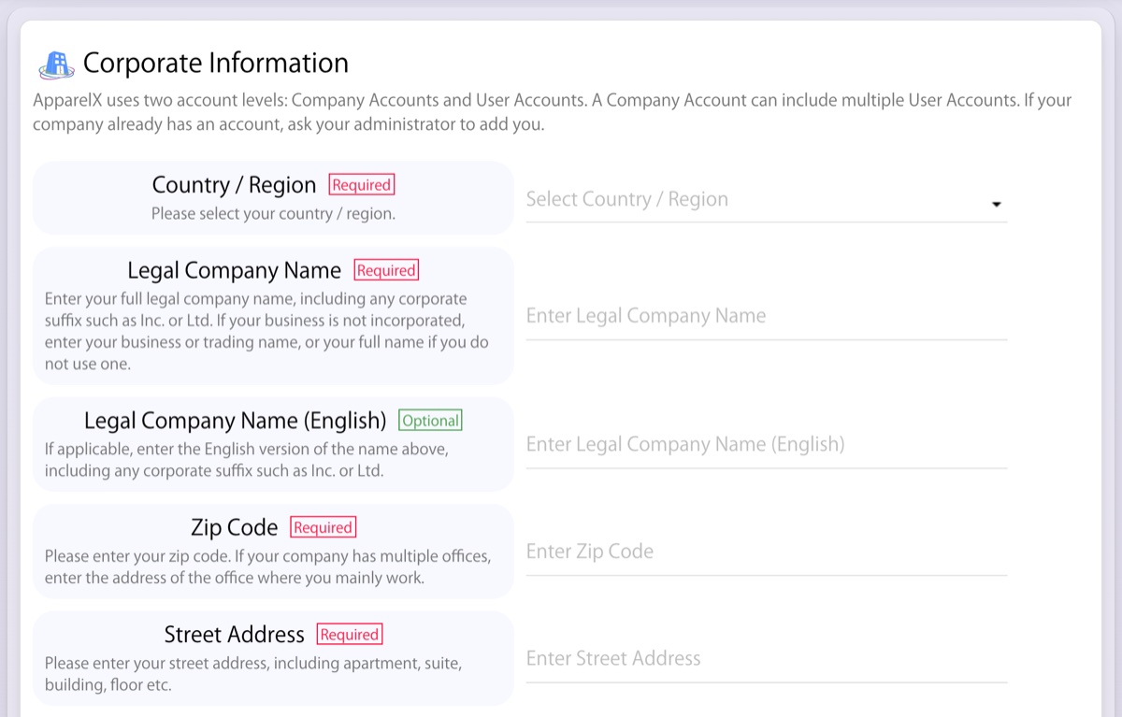The image size is (1122, 717).
Task: Click the green Optional badge
Action: coord(430,421)
